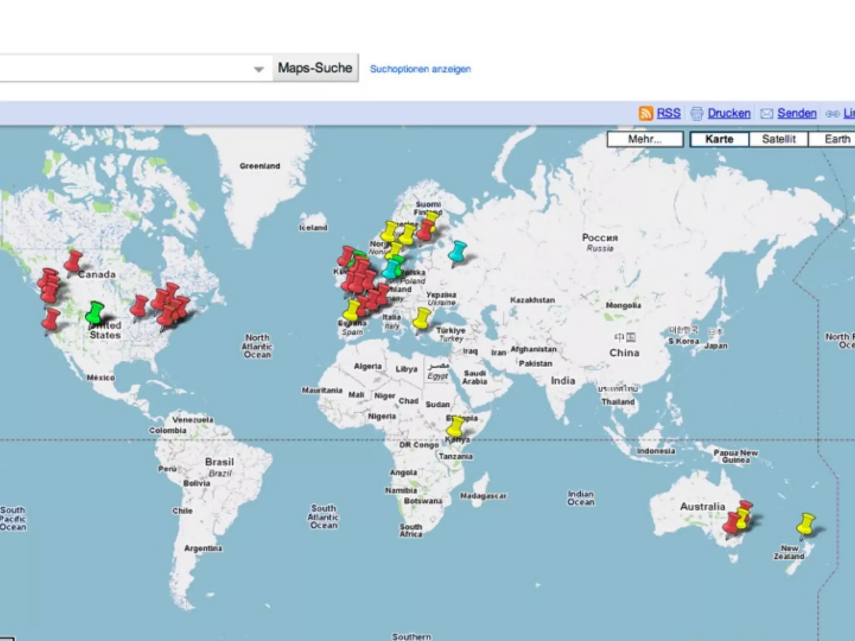The width and height of the screenshot is (855, 641).
Task: Switch map view to Karte
Action: coord(719,139)
